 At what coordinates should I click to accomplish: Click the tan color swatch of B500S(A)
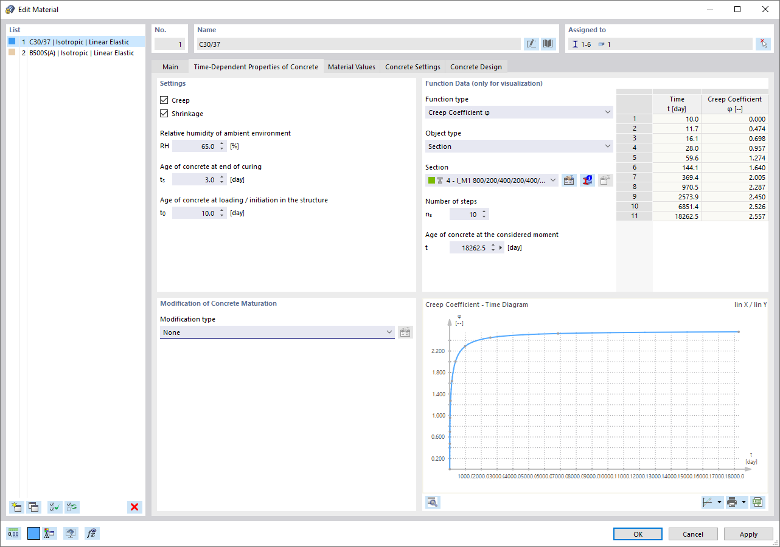pyautogui.click(x=12, y=52)
